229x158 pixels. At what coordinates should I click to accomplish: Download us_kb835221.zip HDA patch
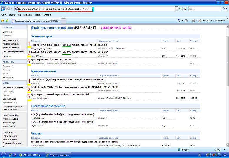point(38,125)
